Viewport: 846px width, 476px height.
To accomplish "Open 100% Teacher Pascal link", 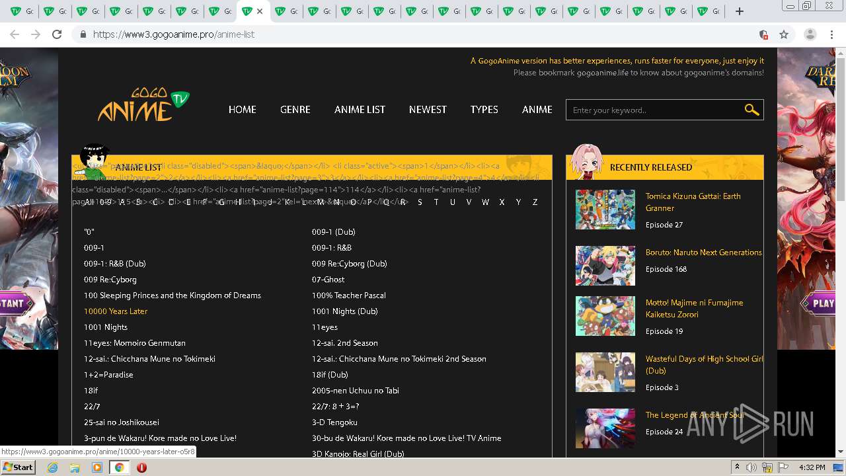I will (x=349, y=296).
